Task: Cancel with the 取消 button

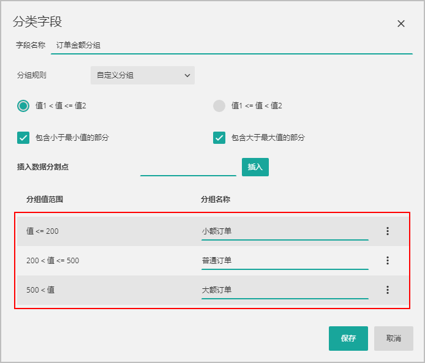Action: point(393,338)
